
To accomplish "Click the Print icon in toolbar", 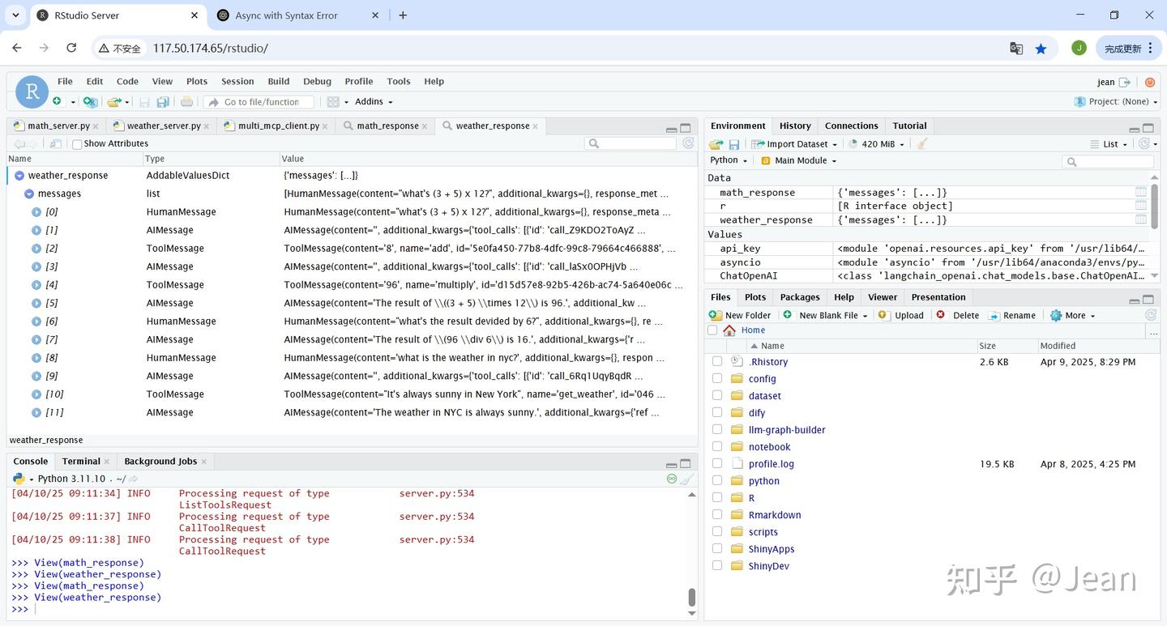I will click(187, 102).
